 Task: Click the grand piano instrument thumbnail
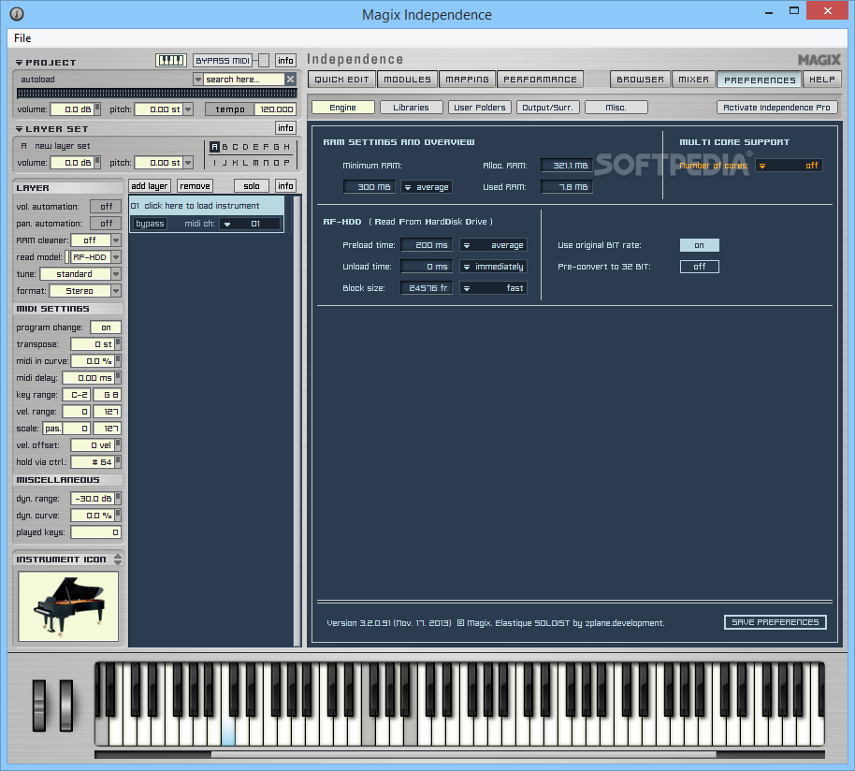pos(68,606)
